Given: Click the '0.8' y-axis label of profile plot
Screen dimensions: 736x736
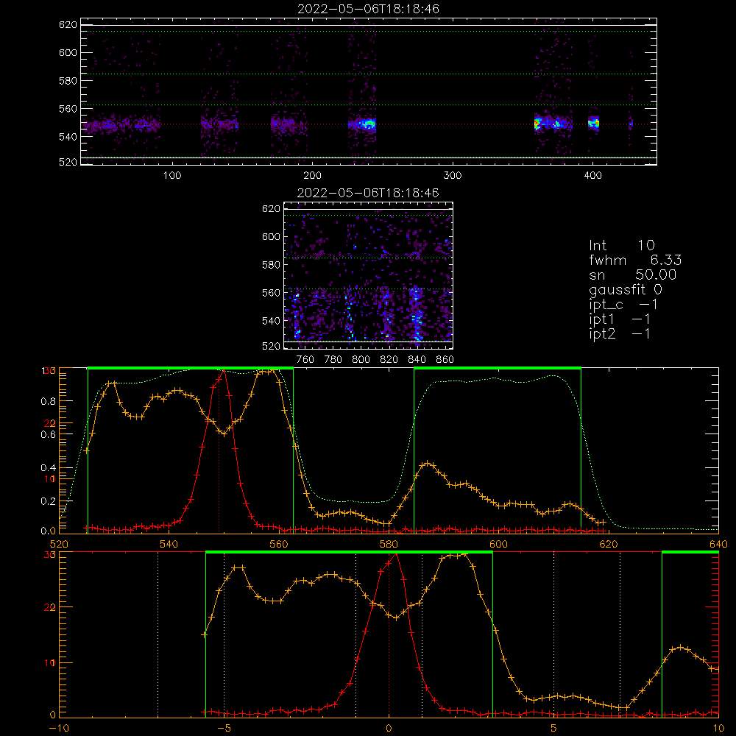Looking at the screenshot, I should (49, 401).
